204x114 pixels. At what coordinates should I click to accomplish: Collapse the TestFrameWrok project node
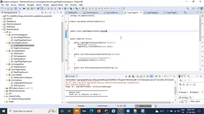point(2,29)
